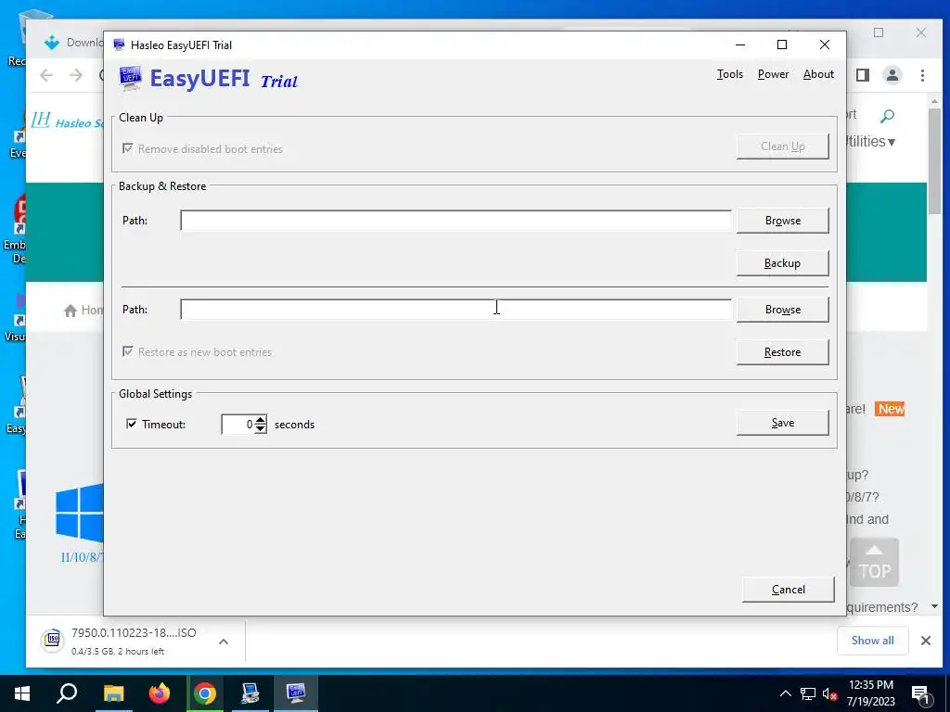The image size is (950, 712).
Task: Decrease the timeout seconds with down arrow
Action: click(x=261, y=428)
